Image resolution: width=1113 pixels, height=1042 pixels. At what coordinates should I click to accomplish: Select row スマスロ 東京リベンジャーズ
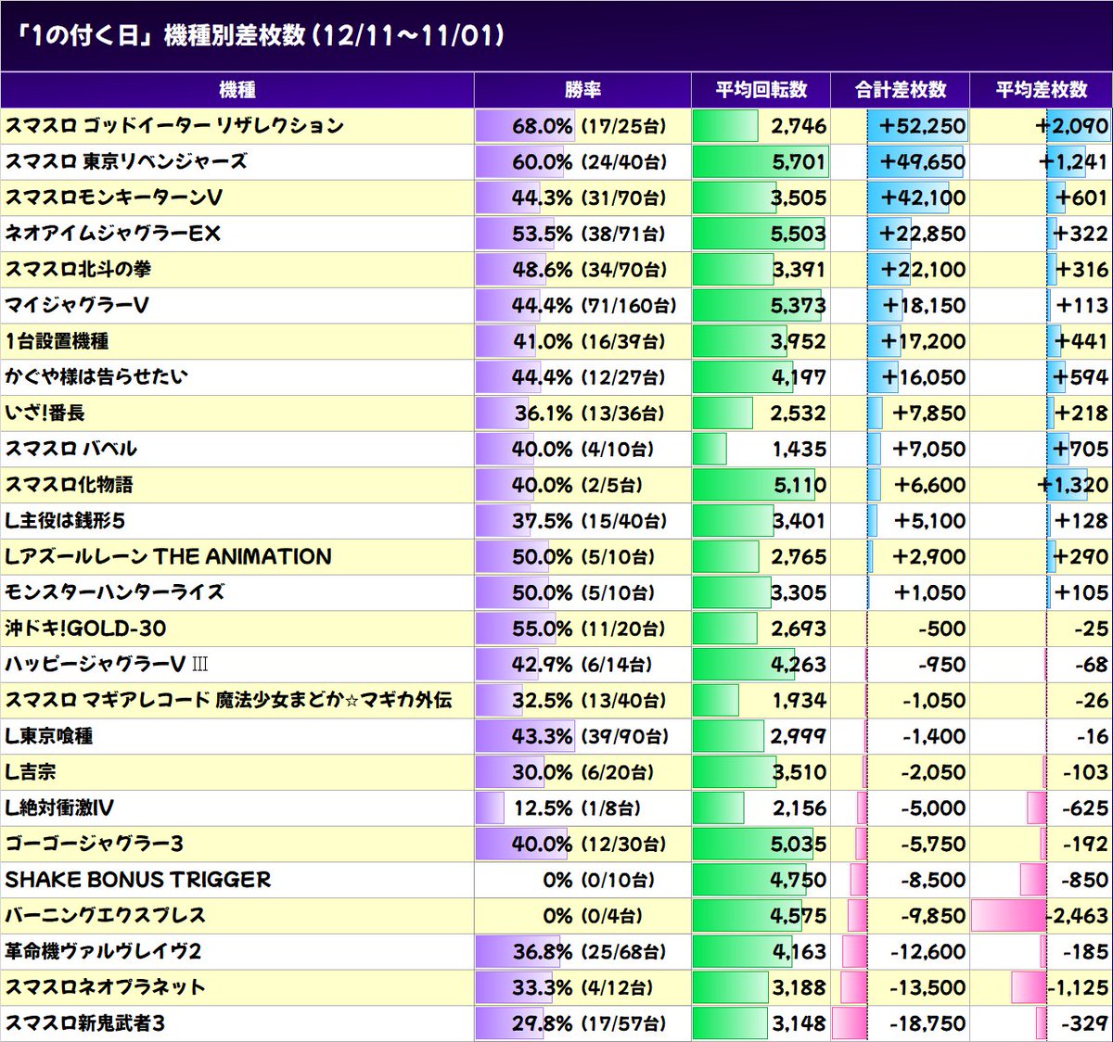(x=556, y=162)
